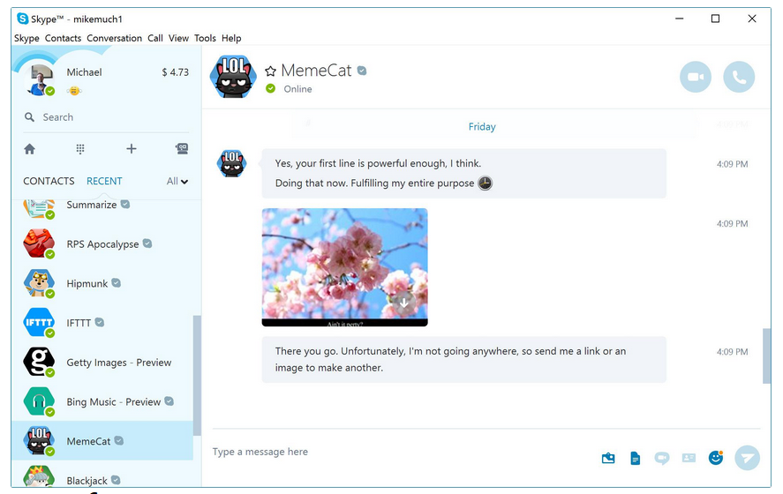Open the Contacts menu
Viewport: 783px width, 494px height.
pos(63,38)
